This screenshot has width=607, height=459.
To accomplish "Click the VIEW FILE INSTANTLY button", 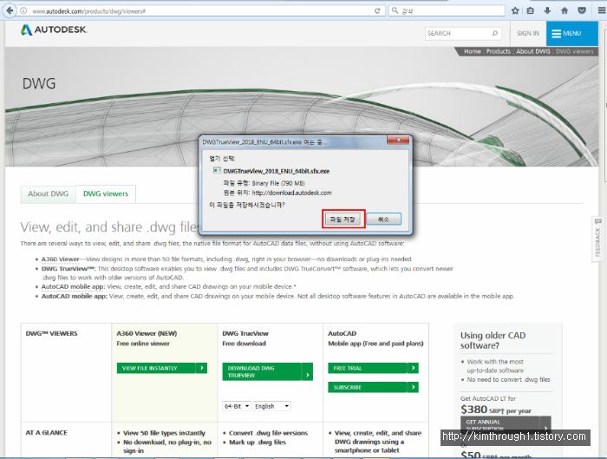I will pos(162,368).
